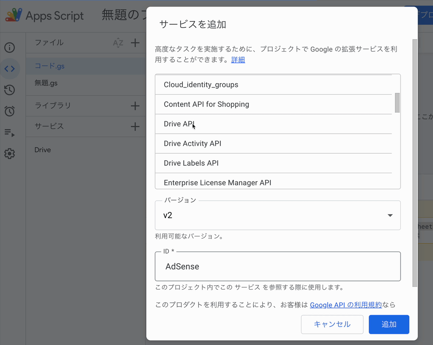The image size is (433, 345).
Task: Choose Content API for Shopping service
Action: point(273,104)
